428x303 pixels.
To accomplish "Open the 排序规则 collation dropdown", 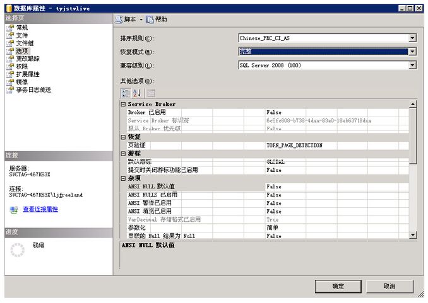I will 412,38.
